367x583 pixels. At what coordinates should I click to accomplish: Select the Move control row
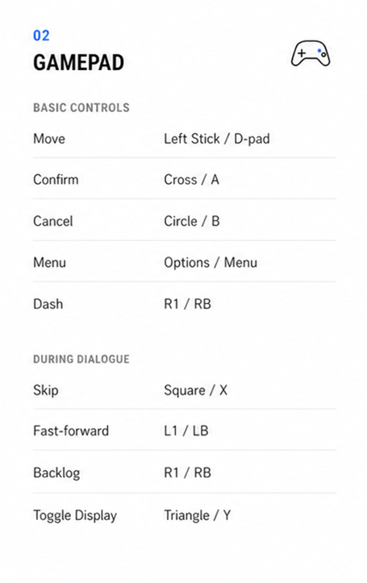(185, 139)
